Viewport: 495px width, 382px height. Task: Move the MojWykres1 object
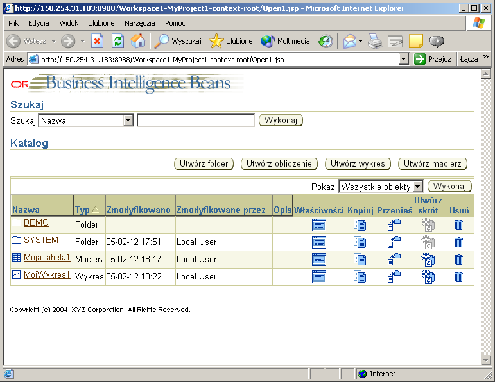coord(394,277)
